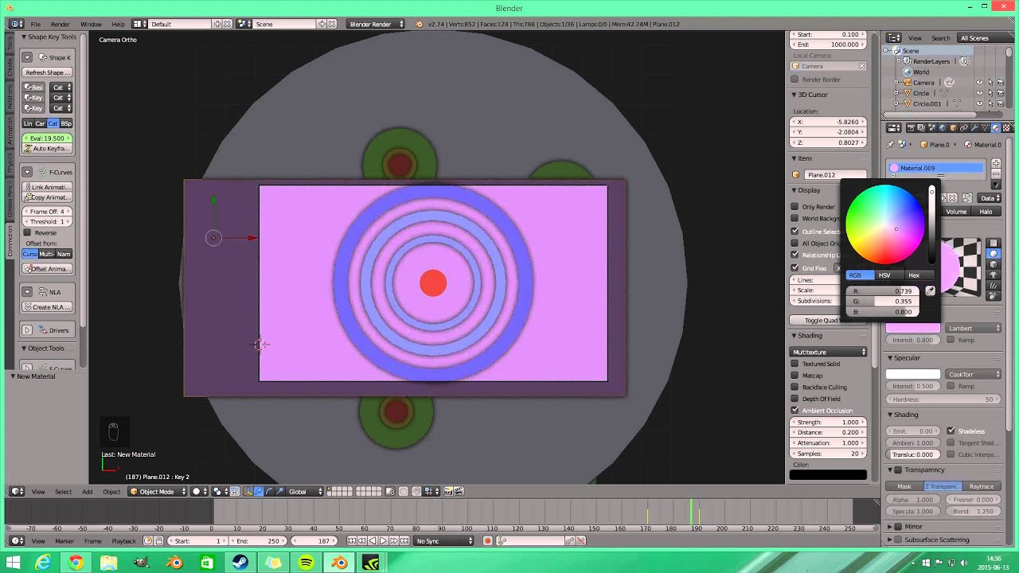Enable the Matcap checkbox

point(795,376)
